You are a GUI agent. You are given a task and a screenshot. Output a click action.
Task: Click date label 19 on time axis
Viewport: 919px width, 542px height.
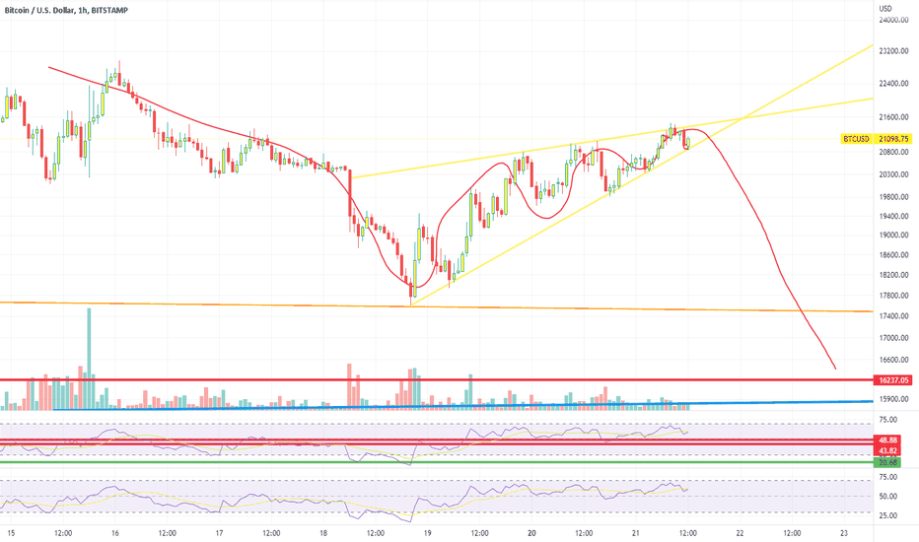click(x=428, y=533)
